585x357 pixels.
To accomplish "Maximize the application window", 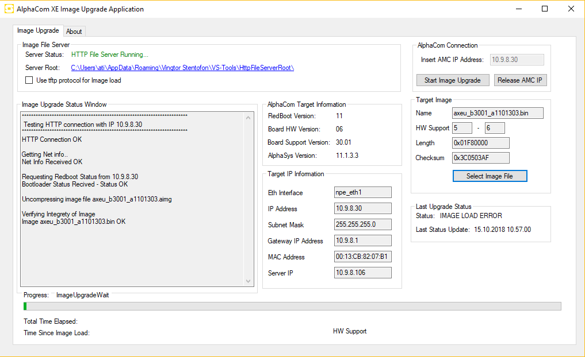I will 544,9.
